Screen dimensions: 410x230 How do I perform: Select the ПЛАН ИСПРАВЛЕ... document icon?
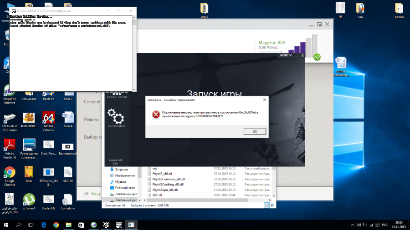click(341, 67)
